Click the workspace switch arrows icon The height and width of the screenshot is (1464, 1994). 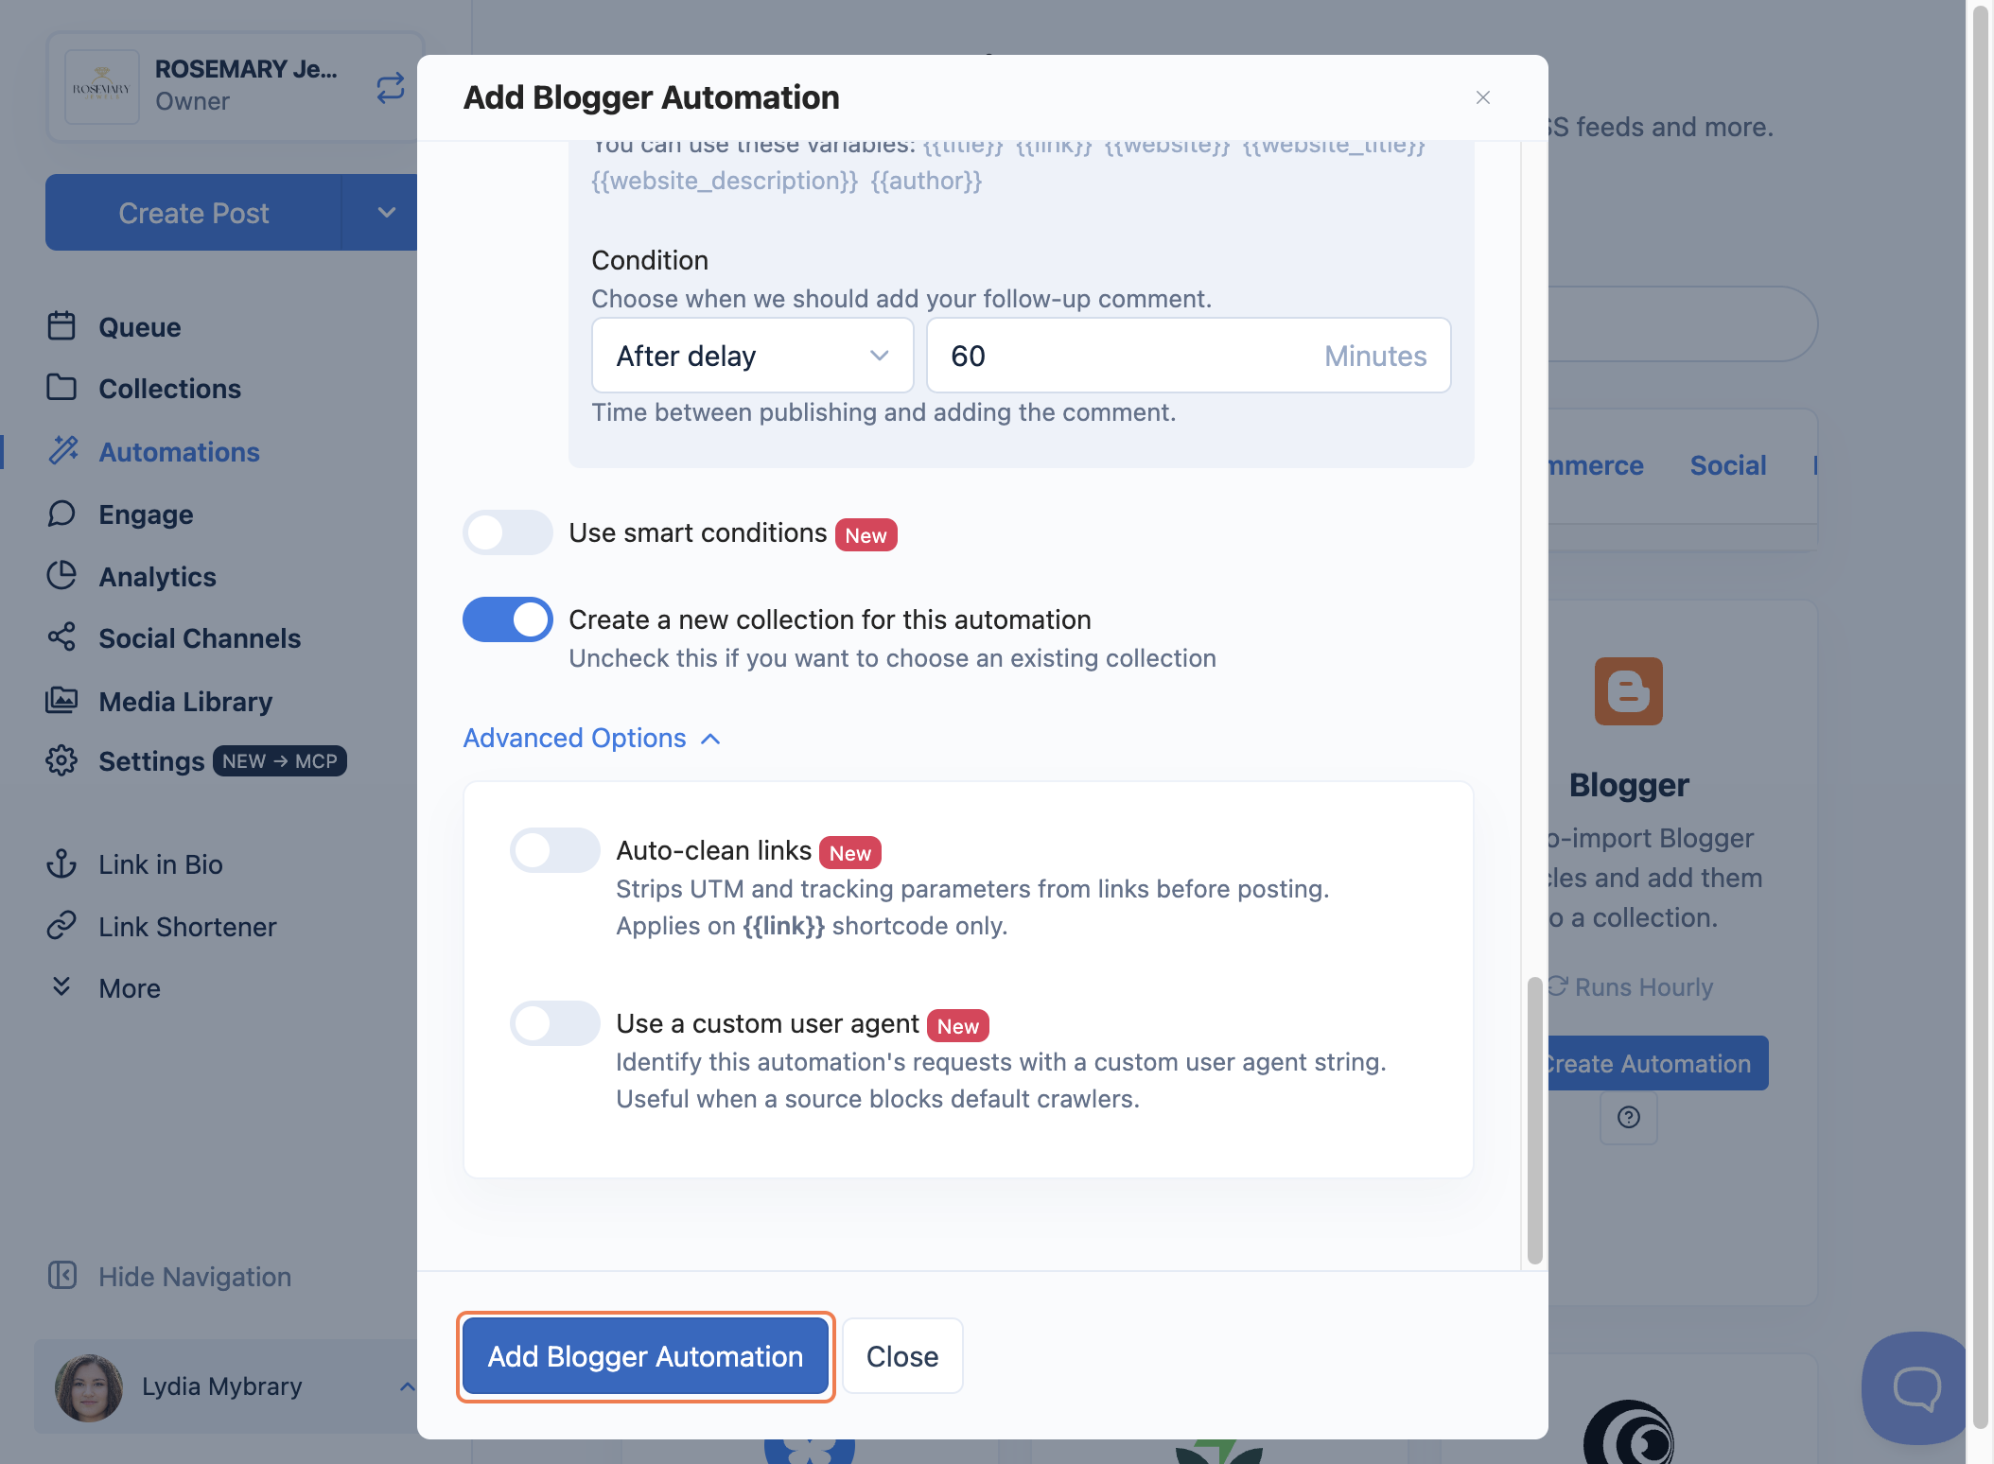[391, 88]
